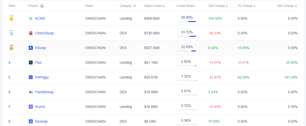The height and width of the screenshot is (126, 306).
Task: Select the $8.34M value locked cell
Action: click(x=150, y=121)
